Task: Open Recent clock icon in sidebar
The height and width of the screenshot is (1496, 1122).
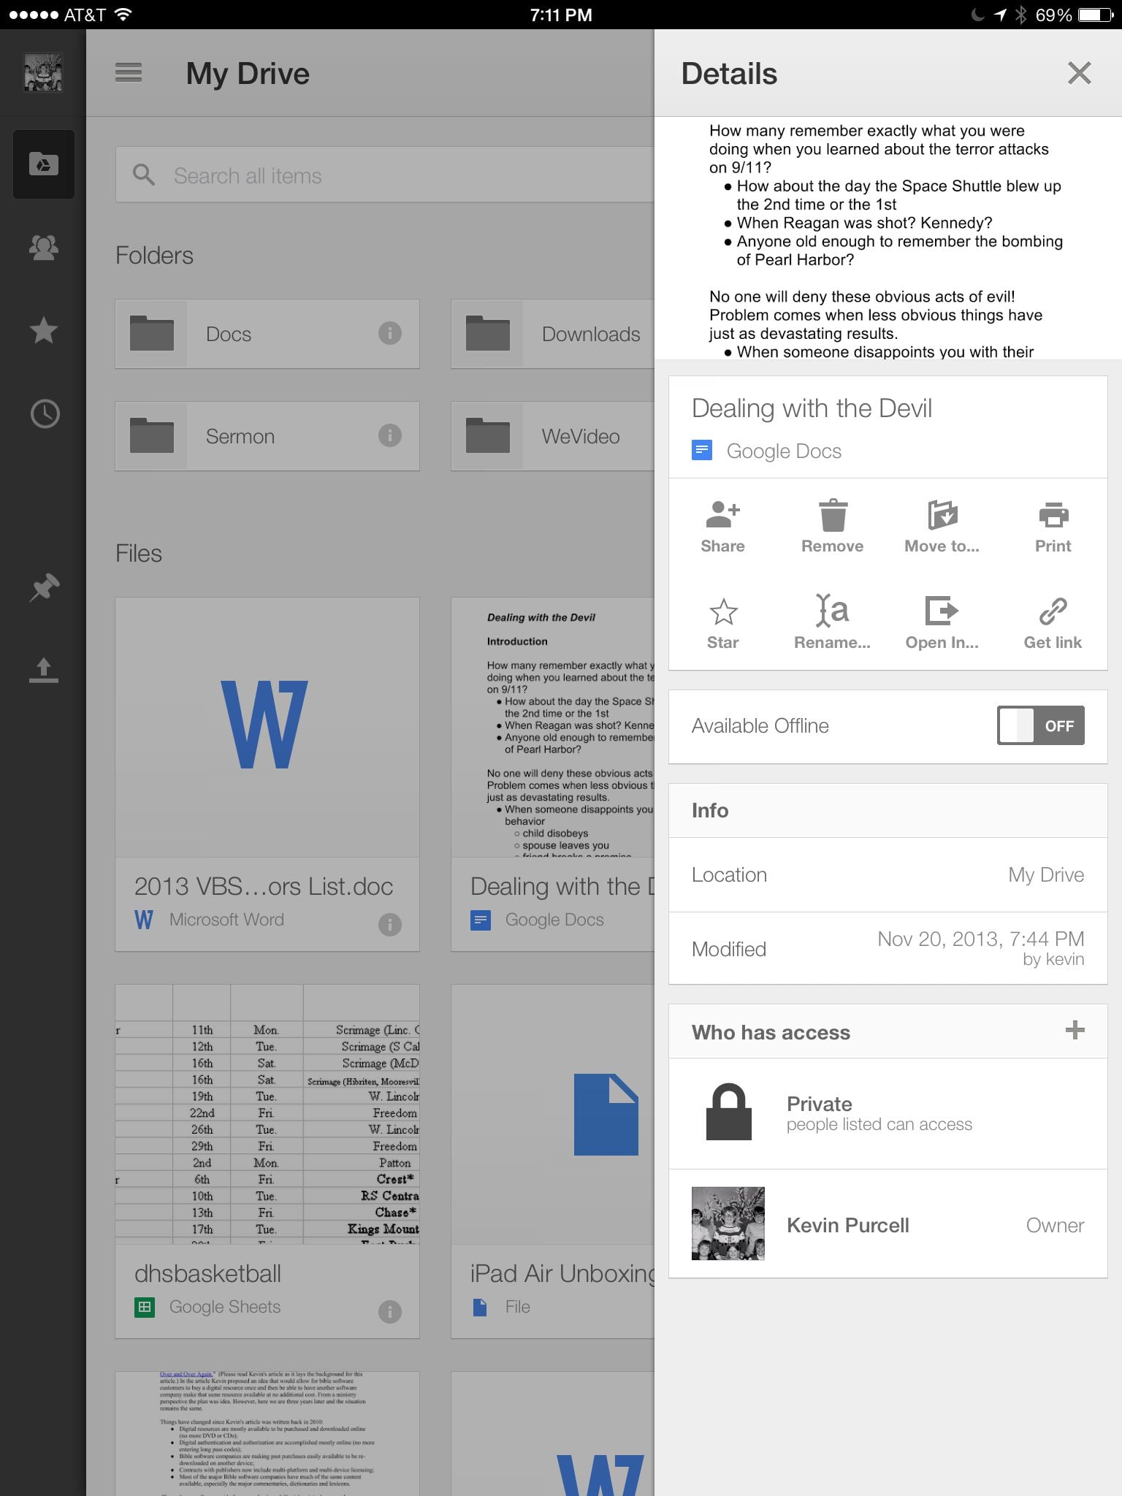Action: pyautogui.click(x=45, y=414)
